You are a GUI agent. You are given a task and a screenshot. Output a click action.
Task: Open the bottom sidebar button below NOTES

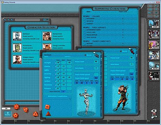point(154,76)
